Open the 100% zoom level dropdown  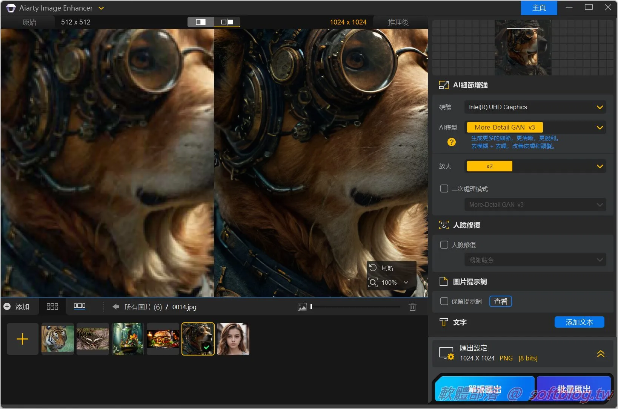(406, 282)
